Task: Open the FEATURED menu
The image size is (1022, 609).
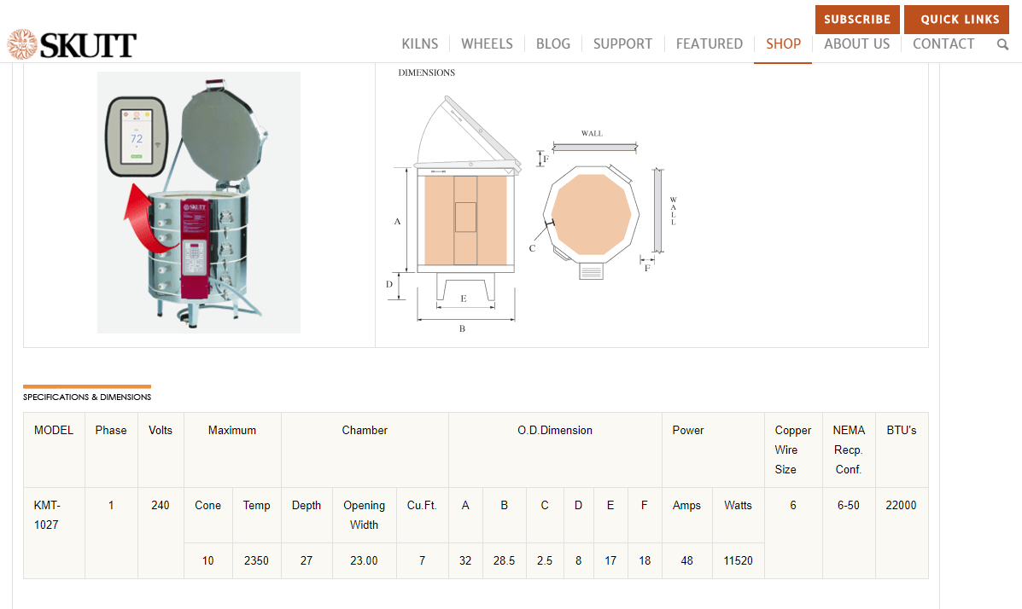Action: coord(710,43)
